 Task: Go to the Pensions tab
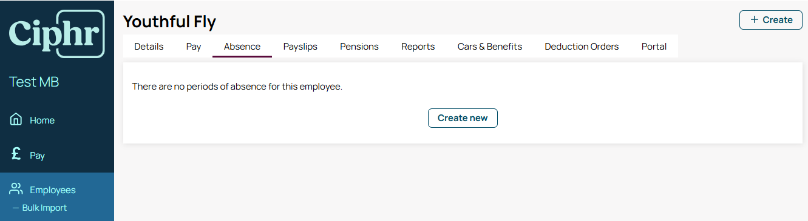tap(359, 47)
